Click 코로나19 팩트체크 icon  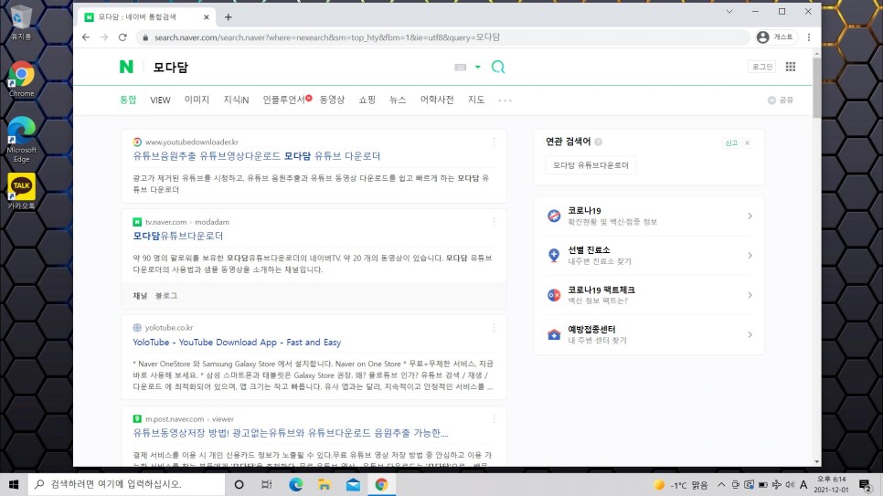pyautogui.click(x=554, y=295)
